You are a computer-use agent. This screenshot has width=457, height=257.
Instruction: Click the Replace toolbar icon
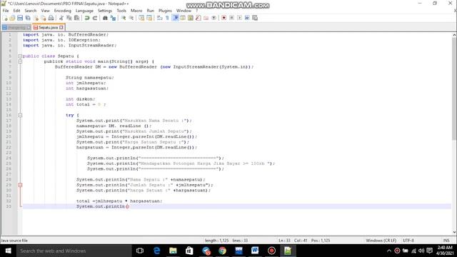coord(113,18)
